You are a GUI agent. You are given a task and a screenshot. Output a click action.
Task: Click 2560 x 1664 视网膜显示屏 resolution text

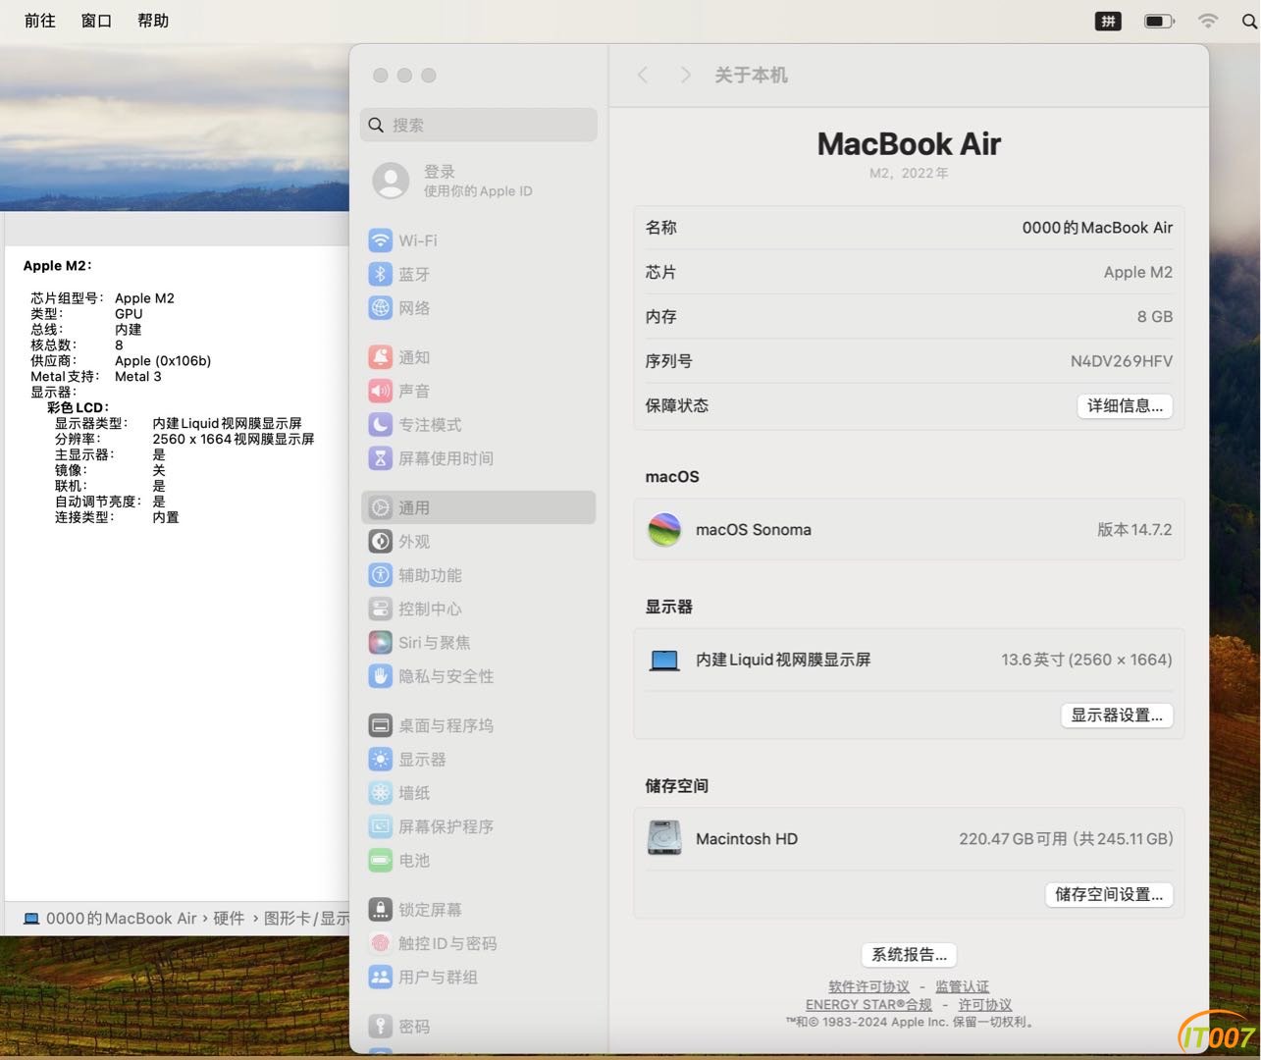pos(234,439)
